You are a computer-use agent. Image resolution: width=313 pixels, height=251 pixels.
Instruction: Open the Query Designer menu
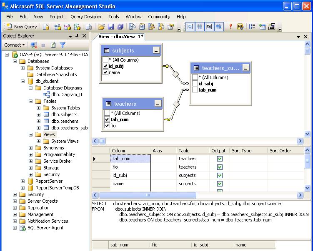pyautogui.click(x=86, y=17)
